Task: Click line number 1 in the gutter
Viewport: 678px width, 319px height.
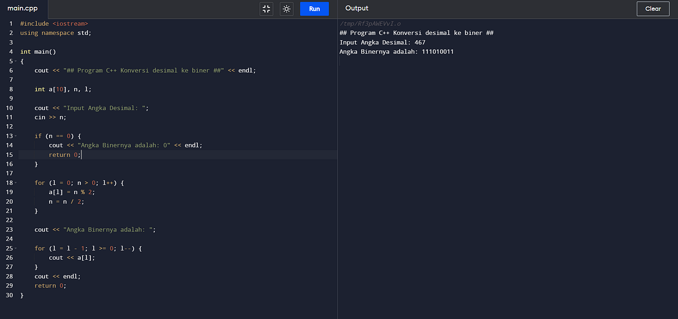Action: 11,24
